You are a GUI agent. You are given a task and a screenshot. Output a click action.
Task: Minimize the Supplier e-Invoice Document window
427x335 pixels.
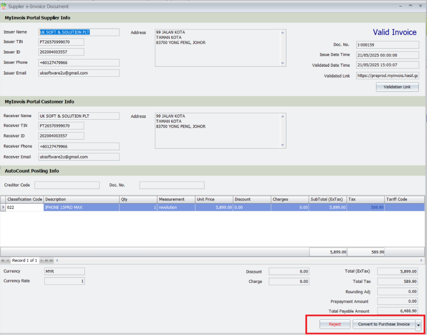click(x=401, y=6)
